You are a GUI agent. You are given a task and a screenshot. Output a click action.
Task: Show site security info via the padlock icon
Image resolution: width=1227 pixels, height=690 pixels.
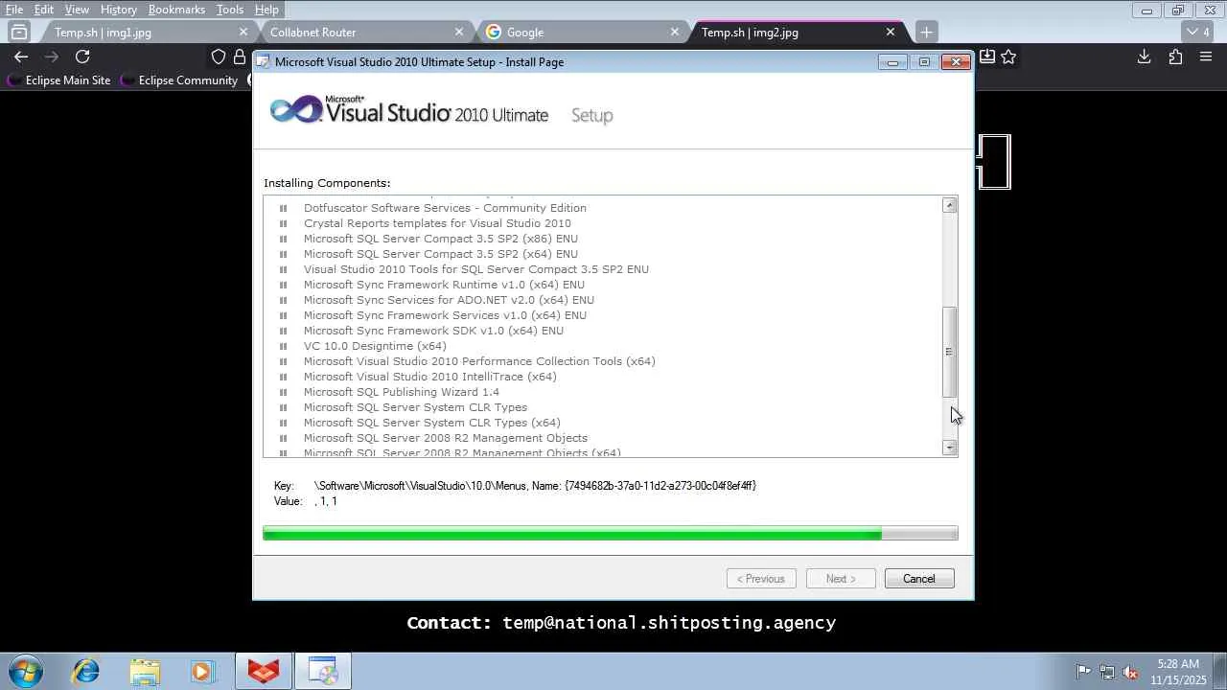tap(240, 57)
